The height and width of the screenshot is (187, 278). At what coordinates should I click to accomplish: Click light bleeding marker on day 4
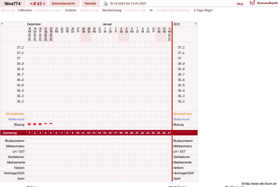coord(46,123)
